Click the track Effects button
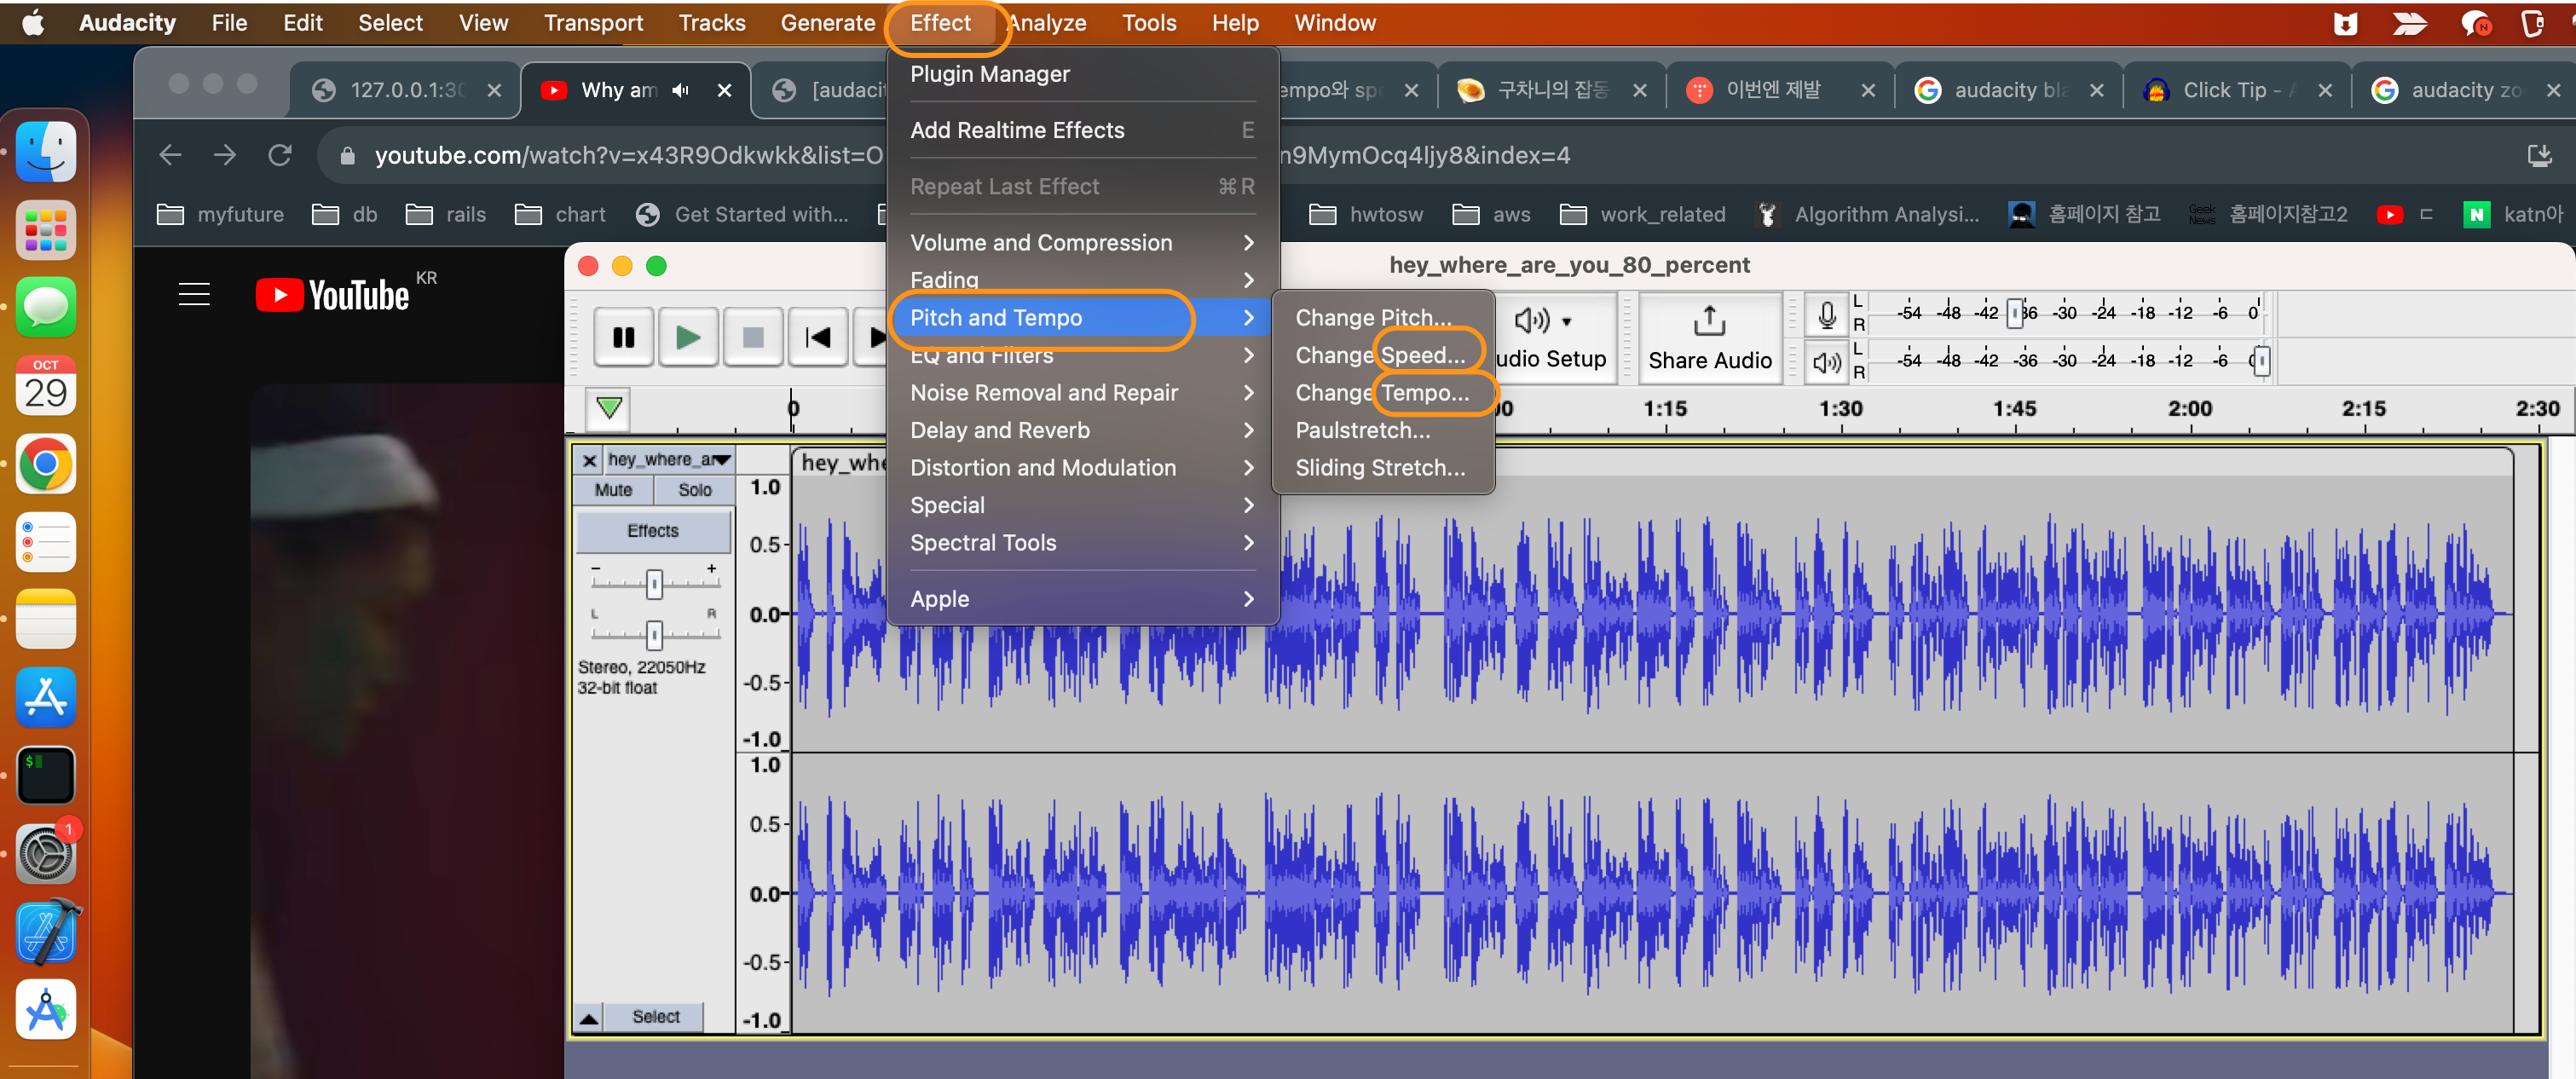 click(x=653, y=531)
